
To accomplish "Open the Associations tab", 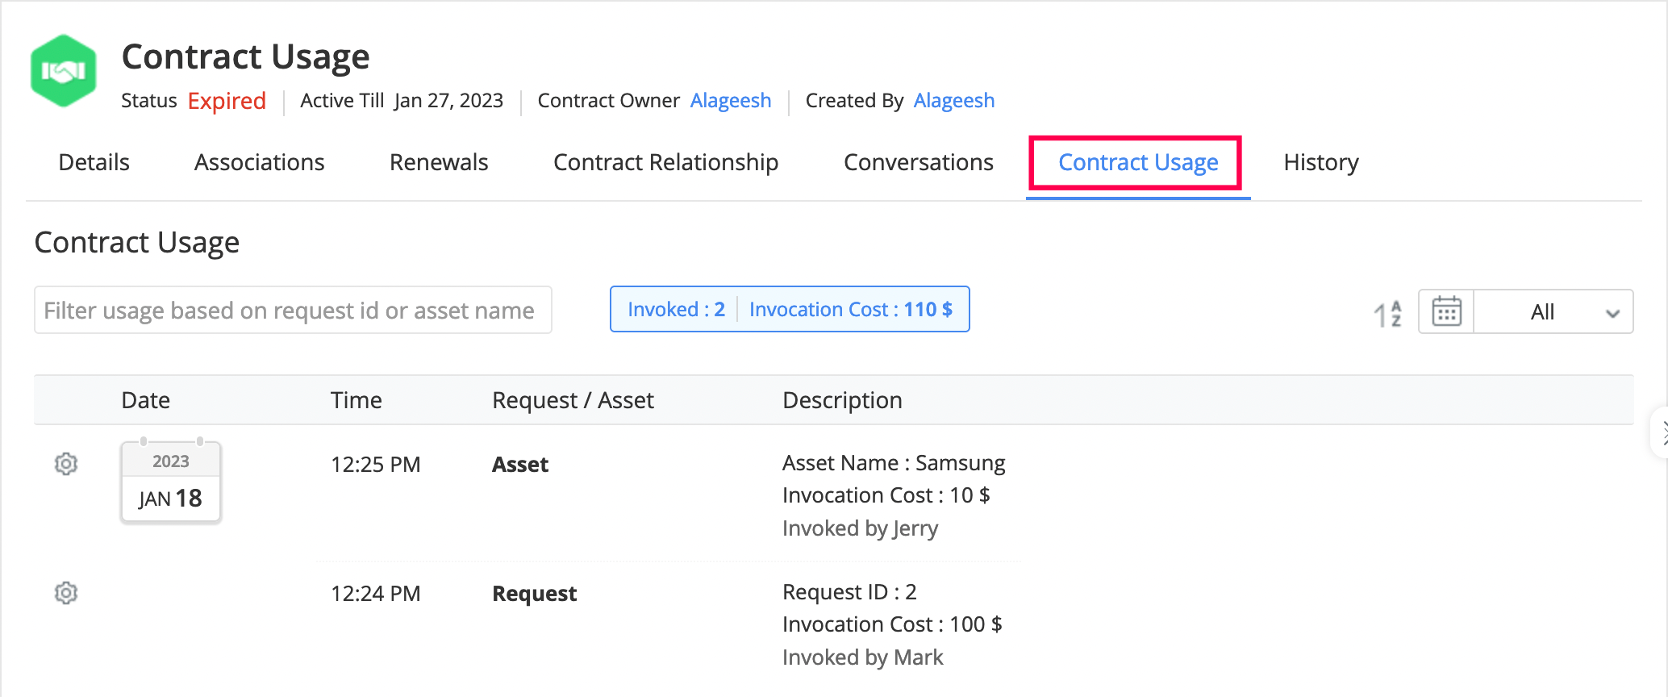I will click(259, 162).
